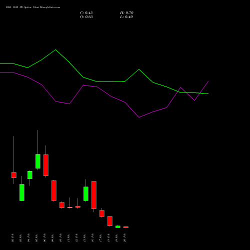
Task: Click the '16 Feb' date label
Action: point(93,238)
